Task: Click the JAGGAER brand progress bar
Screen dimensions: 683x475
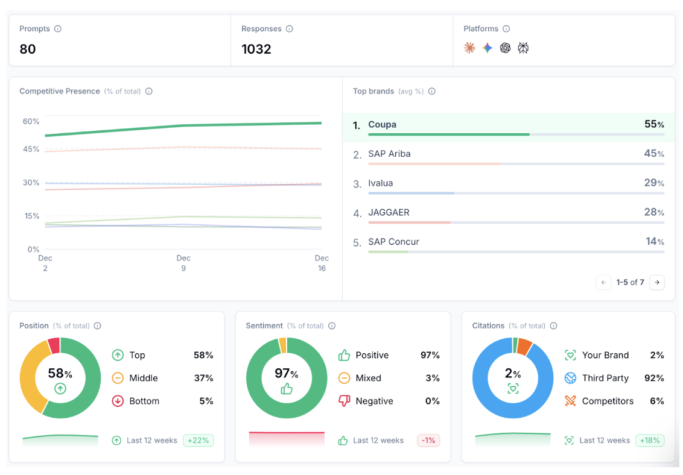Action: (516, 222)
